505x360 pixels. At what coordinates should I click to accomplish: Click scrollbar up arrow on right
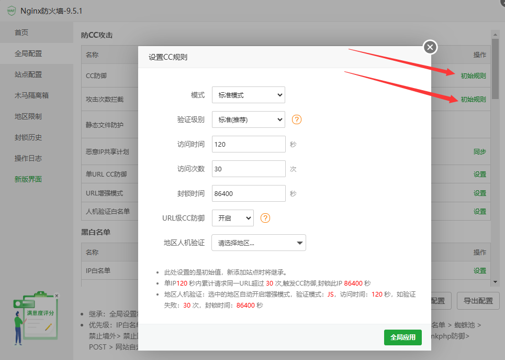point(495,34)
